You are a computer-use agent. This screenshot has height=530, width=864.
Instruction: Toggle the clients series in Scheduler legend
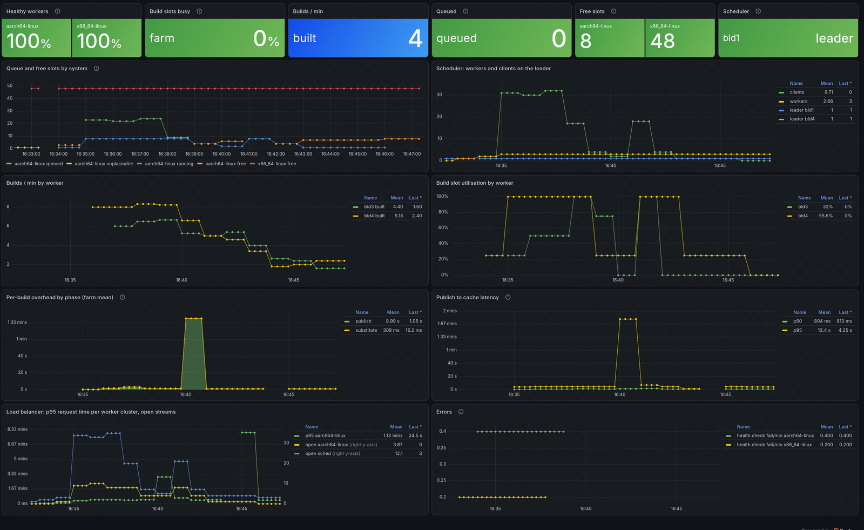click(x=797, y=92)
